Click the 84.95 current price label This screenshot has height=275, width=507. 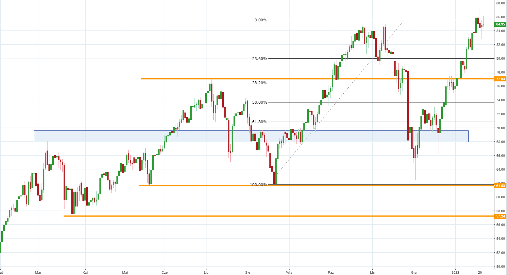pos(500,24)
